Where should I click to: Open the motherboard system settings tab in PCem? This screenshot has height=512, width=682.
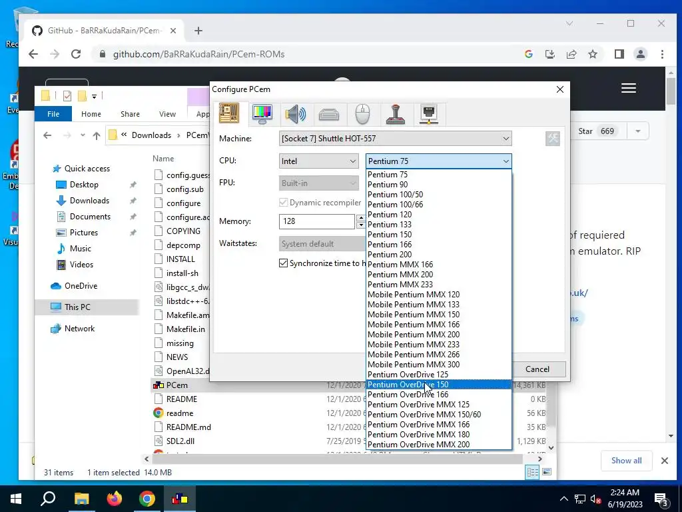tap(229, 113)
